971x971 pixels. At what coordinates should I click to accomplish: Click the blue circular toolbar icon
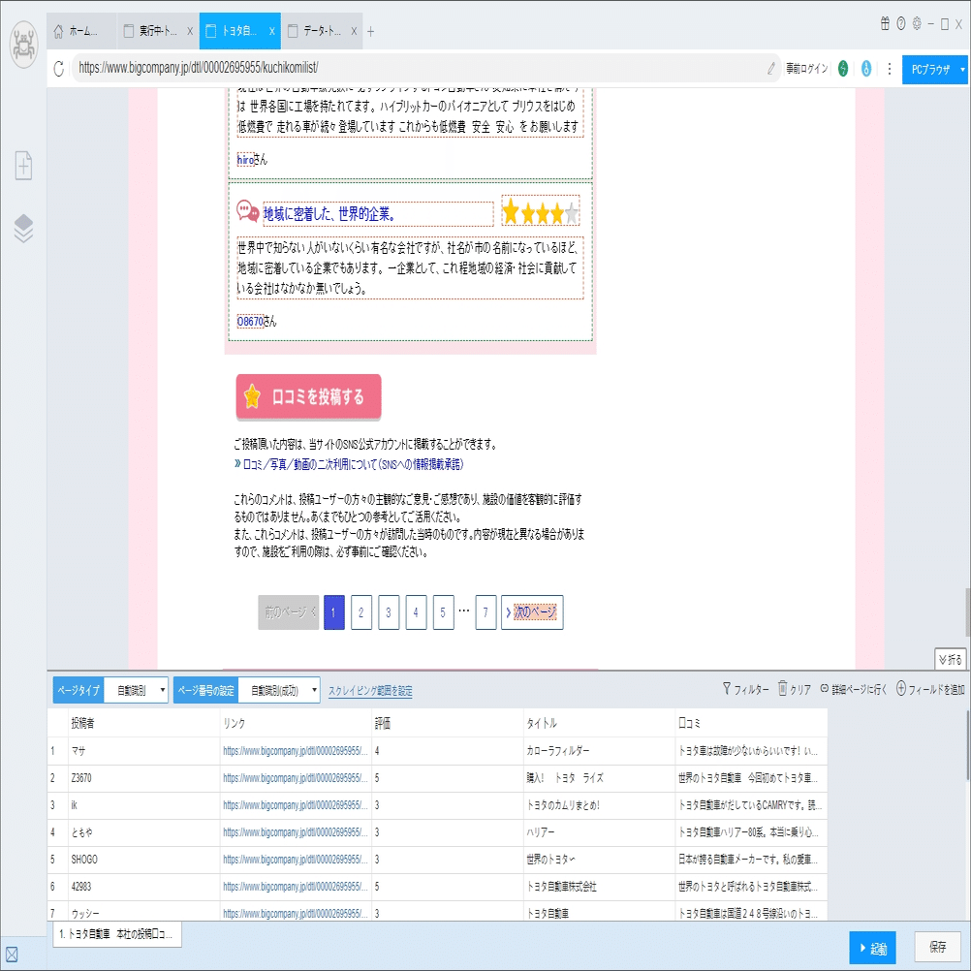865,69
